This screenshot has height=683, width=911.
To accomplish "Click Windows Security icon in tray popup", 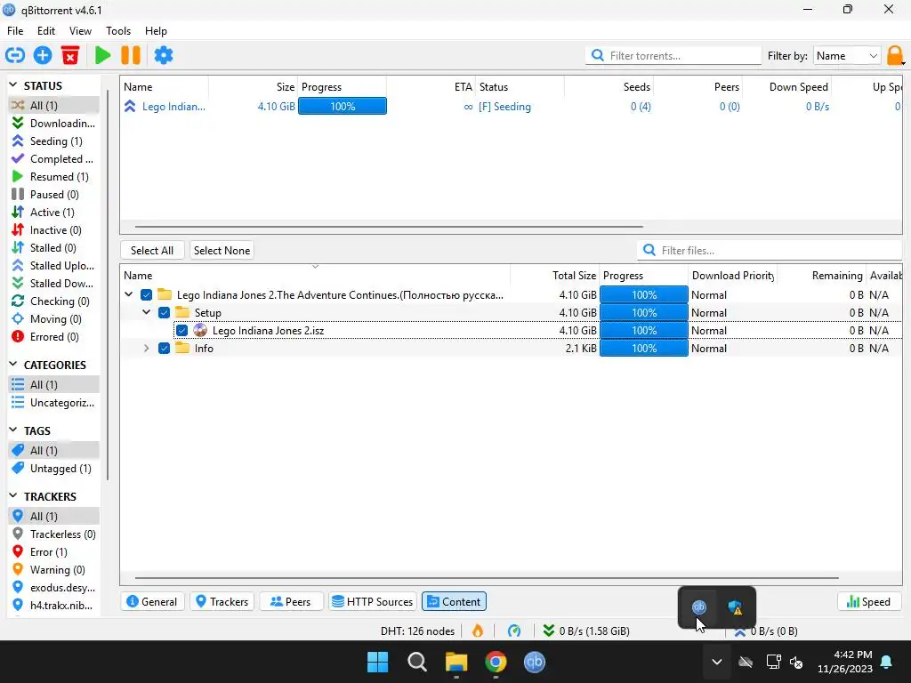I will (736, 607).
